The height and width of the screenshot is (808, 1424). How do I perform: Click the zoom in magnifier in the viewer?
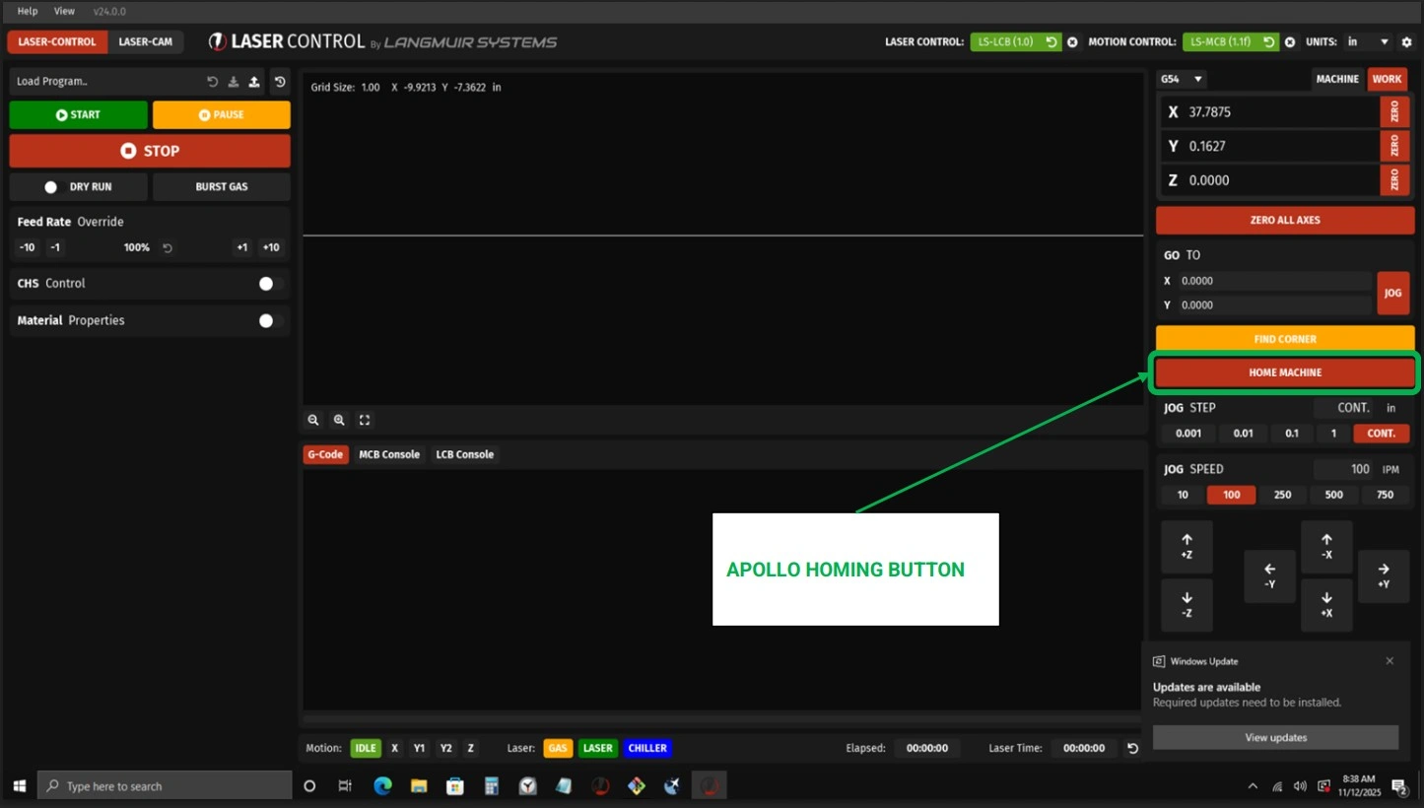click(339, 420)
